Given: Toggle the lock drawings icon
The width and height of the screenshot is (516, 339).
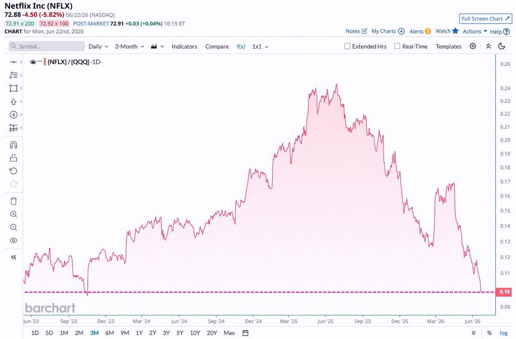Looking at the screenshot, I should coord(13,158).
